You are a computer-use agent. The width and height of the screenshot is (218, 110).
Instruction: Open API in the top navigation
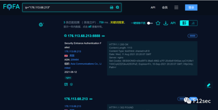153,7
